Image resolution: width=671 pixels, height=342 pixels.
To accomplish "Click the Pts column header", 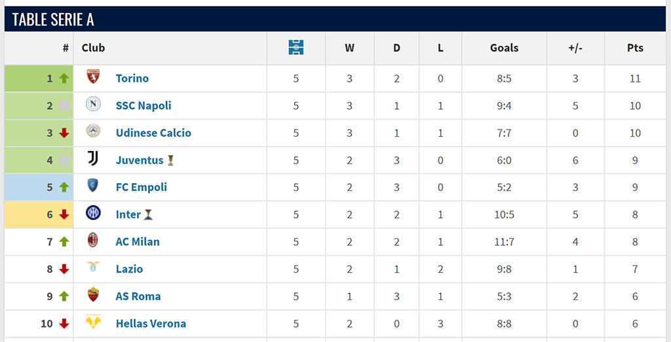I will (x=635, y=48).
